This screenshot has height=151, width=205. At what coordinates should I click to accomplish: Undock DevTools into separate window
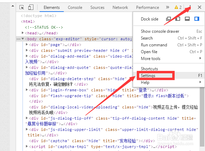(169, 19)
